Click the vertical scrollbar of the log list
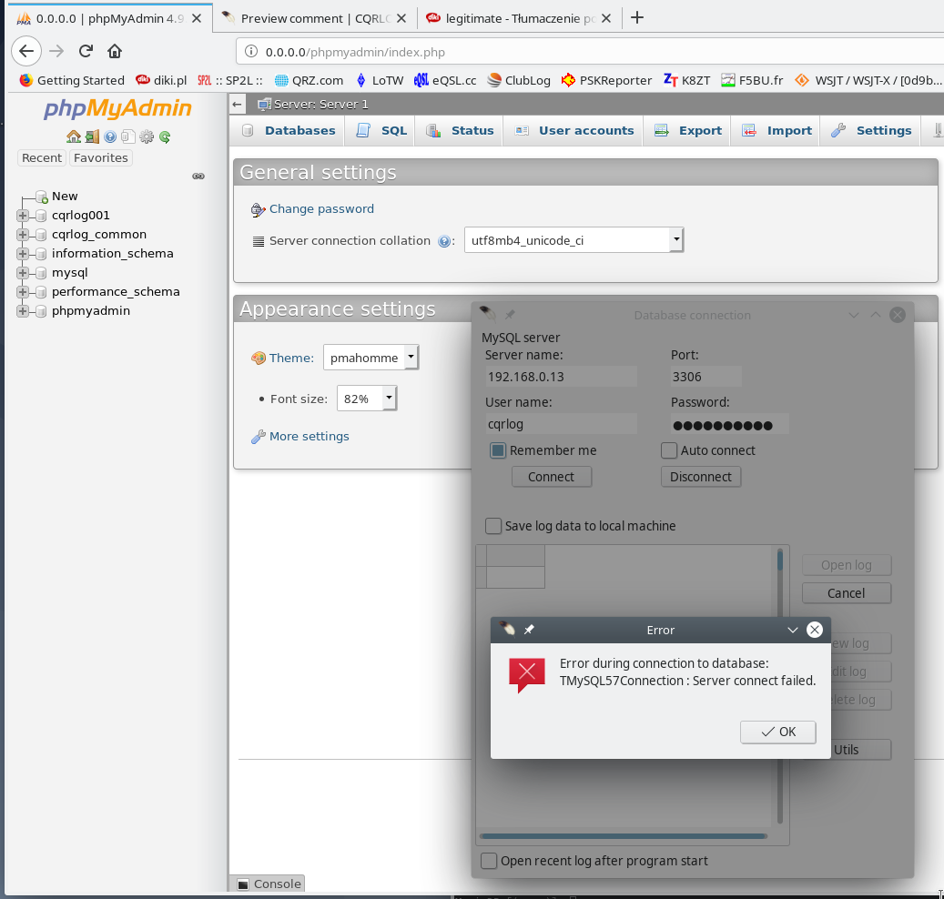The height and width of the screenshot is (899, 944). [x=779, y=686]
